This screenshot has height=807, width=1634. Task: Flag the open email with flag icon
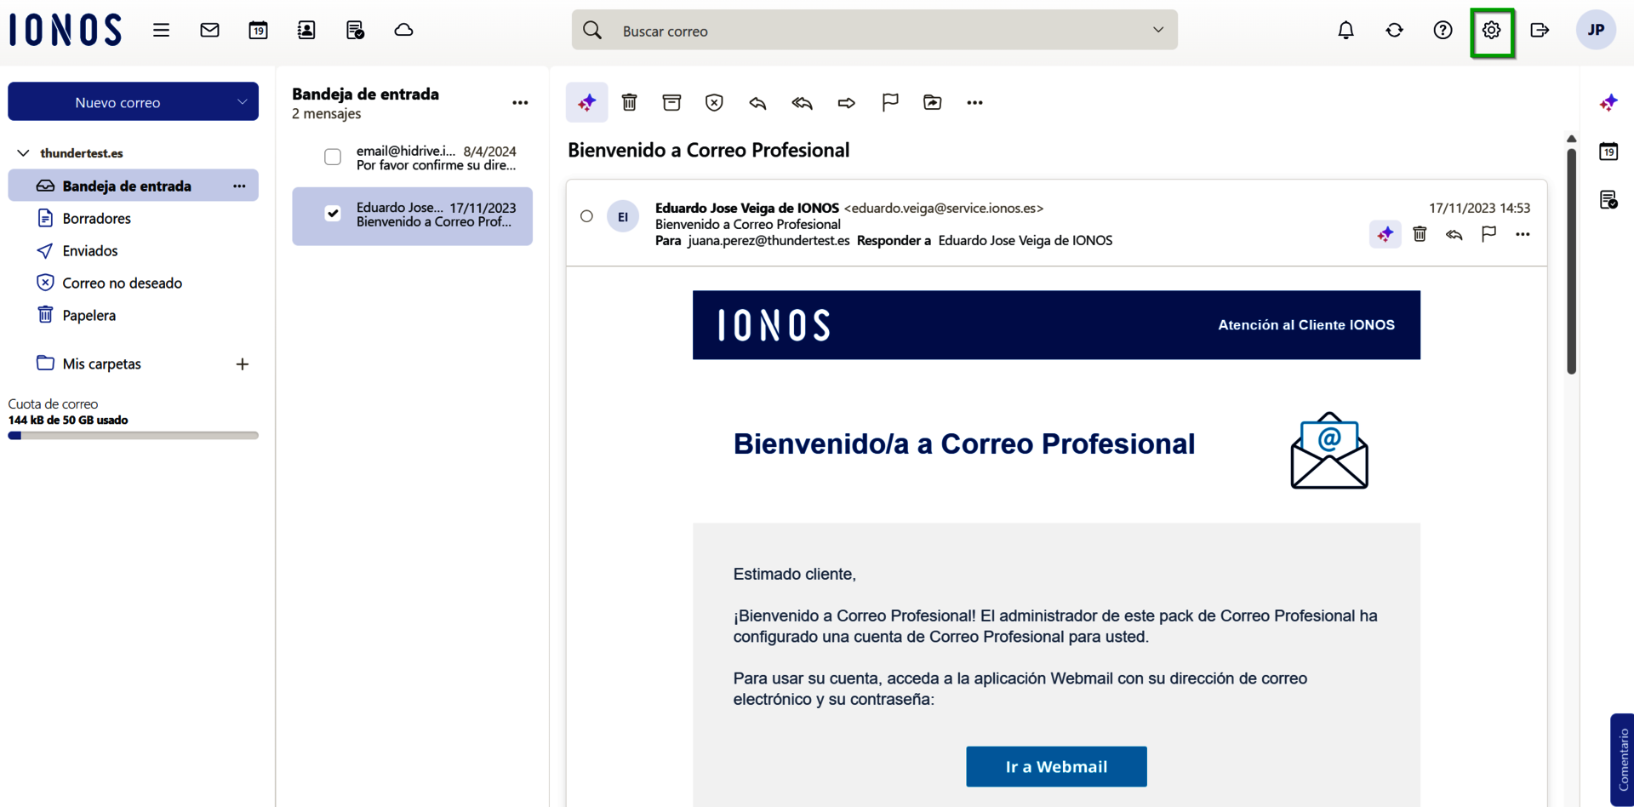pos(889,102)
